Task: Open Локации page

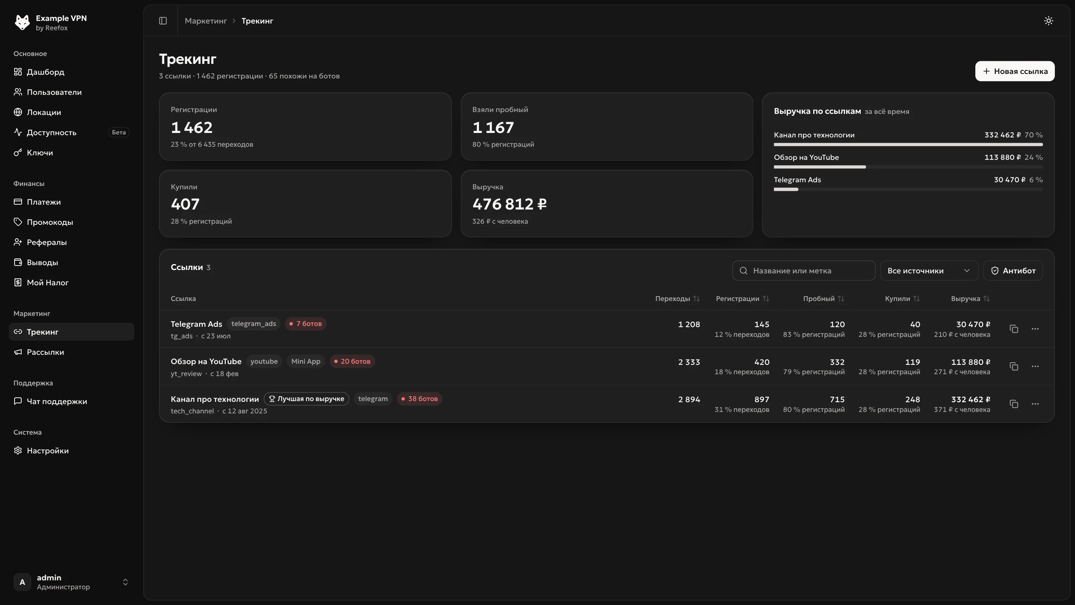Action: point(71,112)
